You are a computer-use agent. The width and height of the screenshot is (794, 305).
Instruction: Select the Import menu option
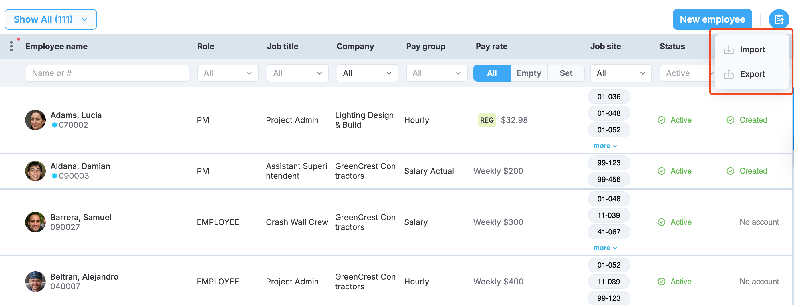pyautogui.click(x=752, y=49)
